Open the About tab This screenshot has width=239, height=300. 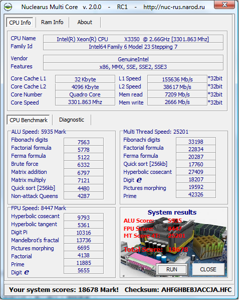click(x=85, y=22)
